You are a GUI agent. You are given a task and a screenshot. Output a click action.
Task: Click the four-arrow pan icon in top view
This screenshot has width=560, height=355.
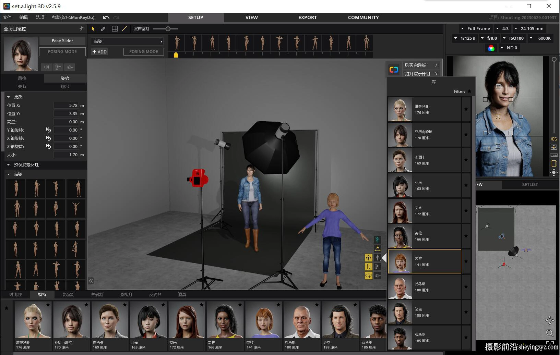point(550,320)
